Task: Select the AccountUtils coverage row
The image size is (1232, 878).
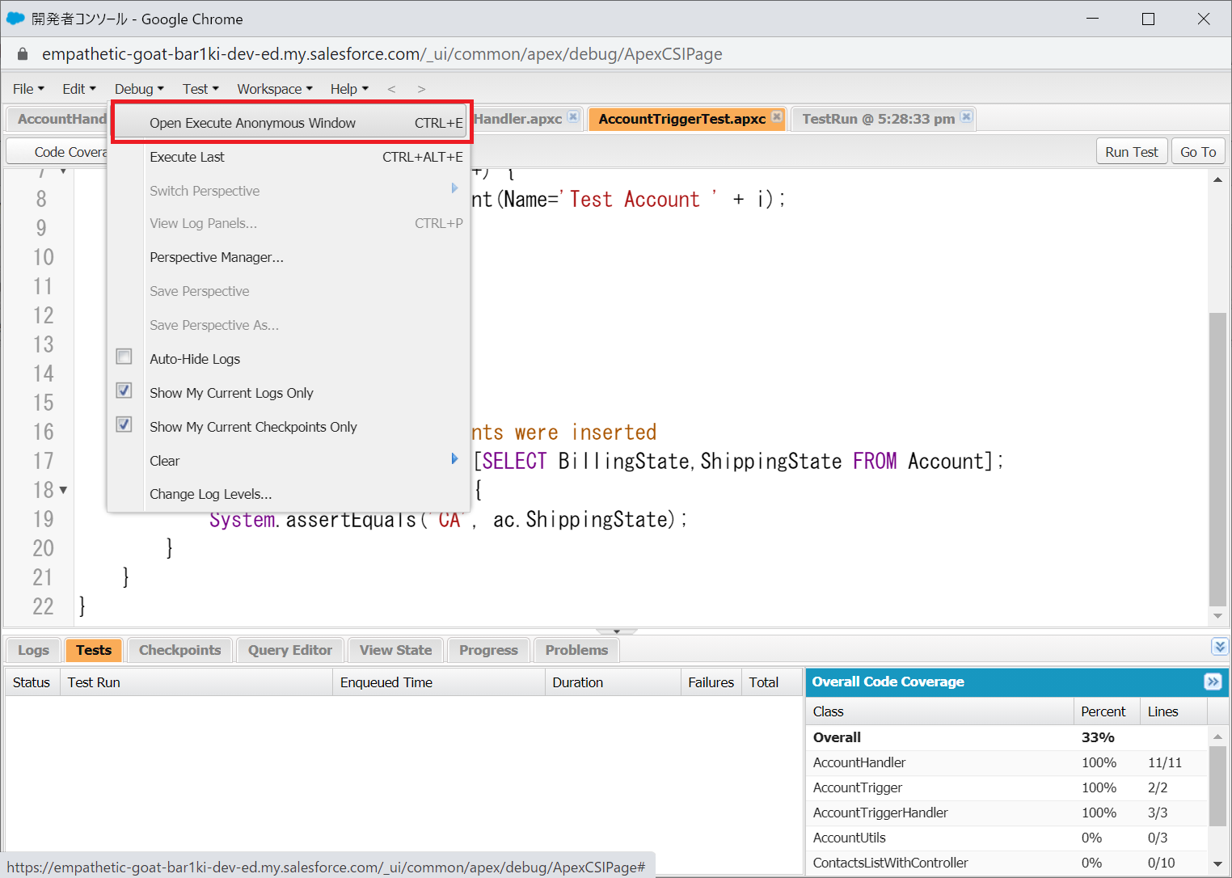Action: pyautogui.click(x=1006, y=838)
